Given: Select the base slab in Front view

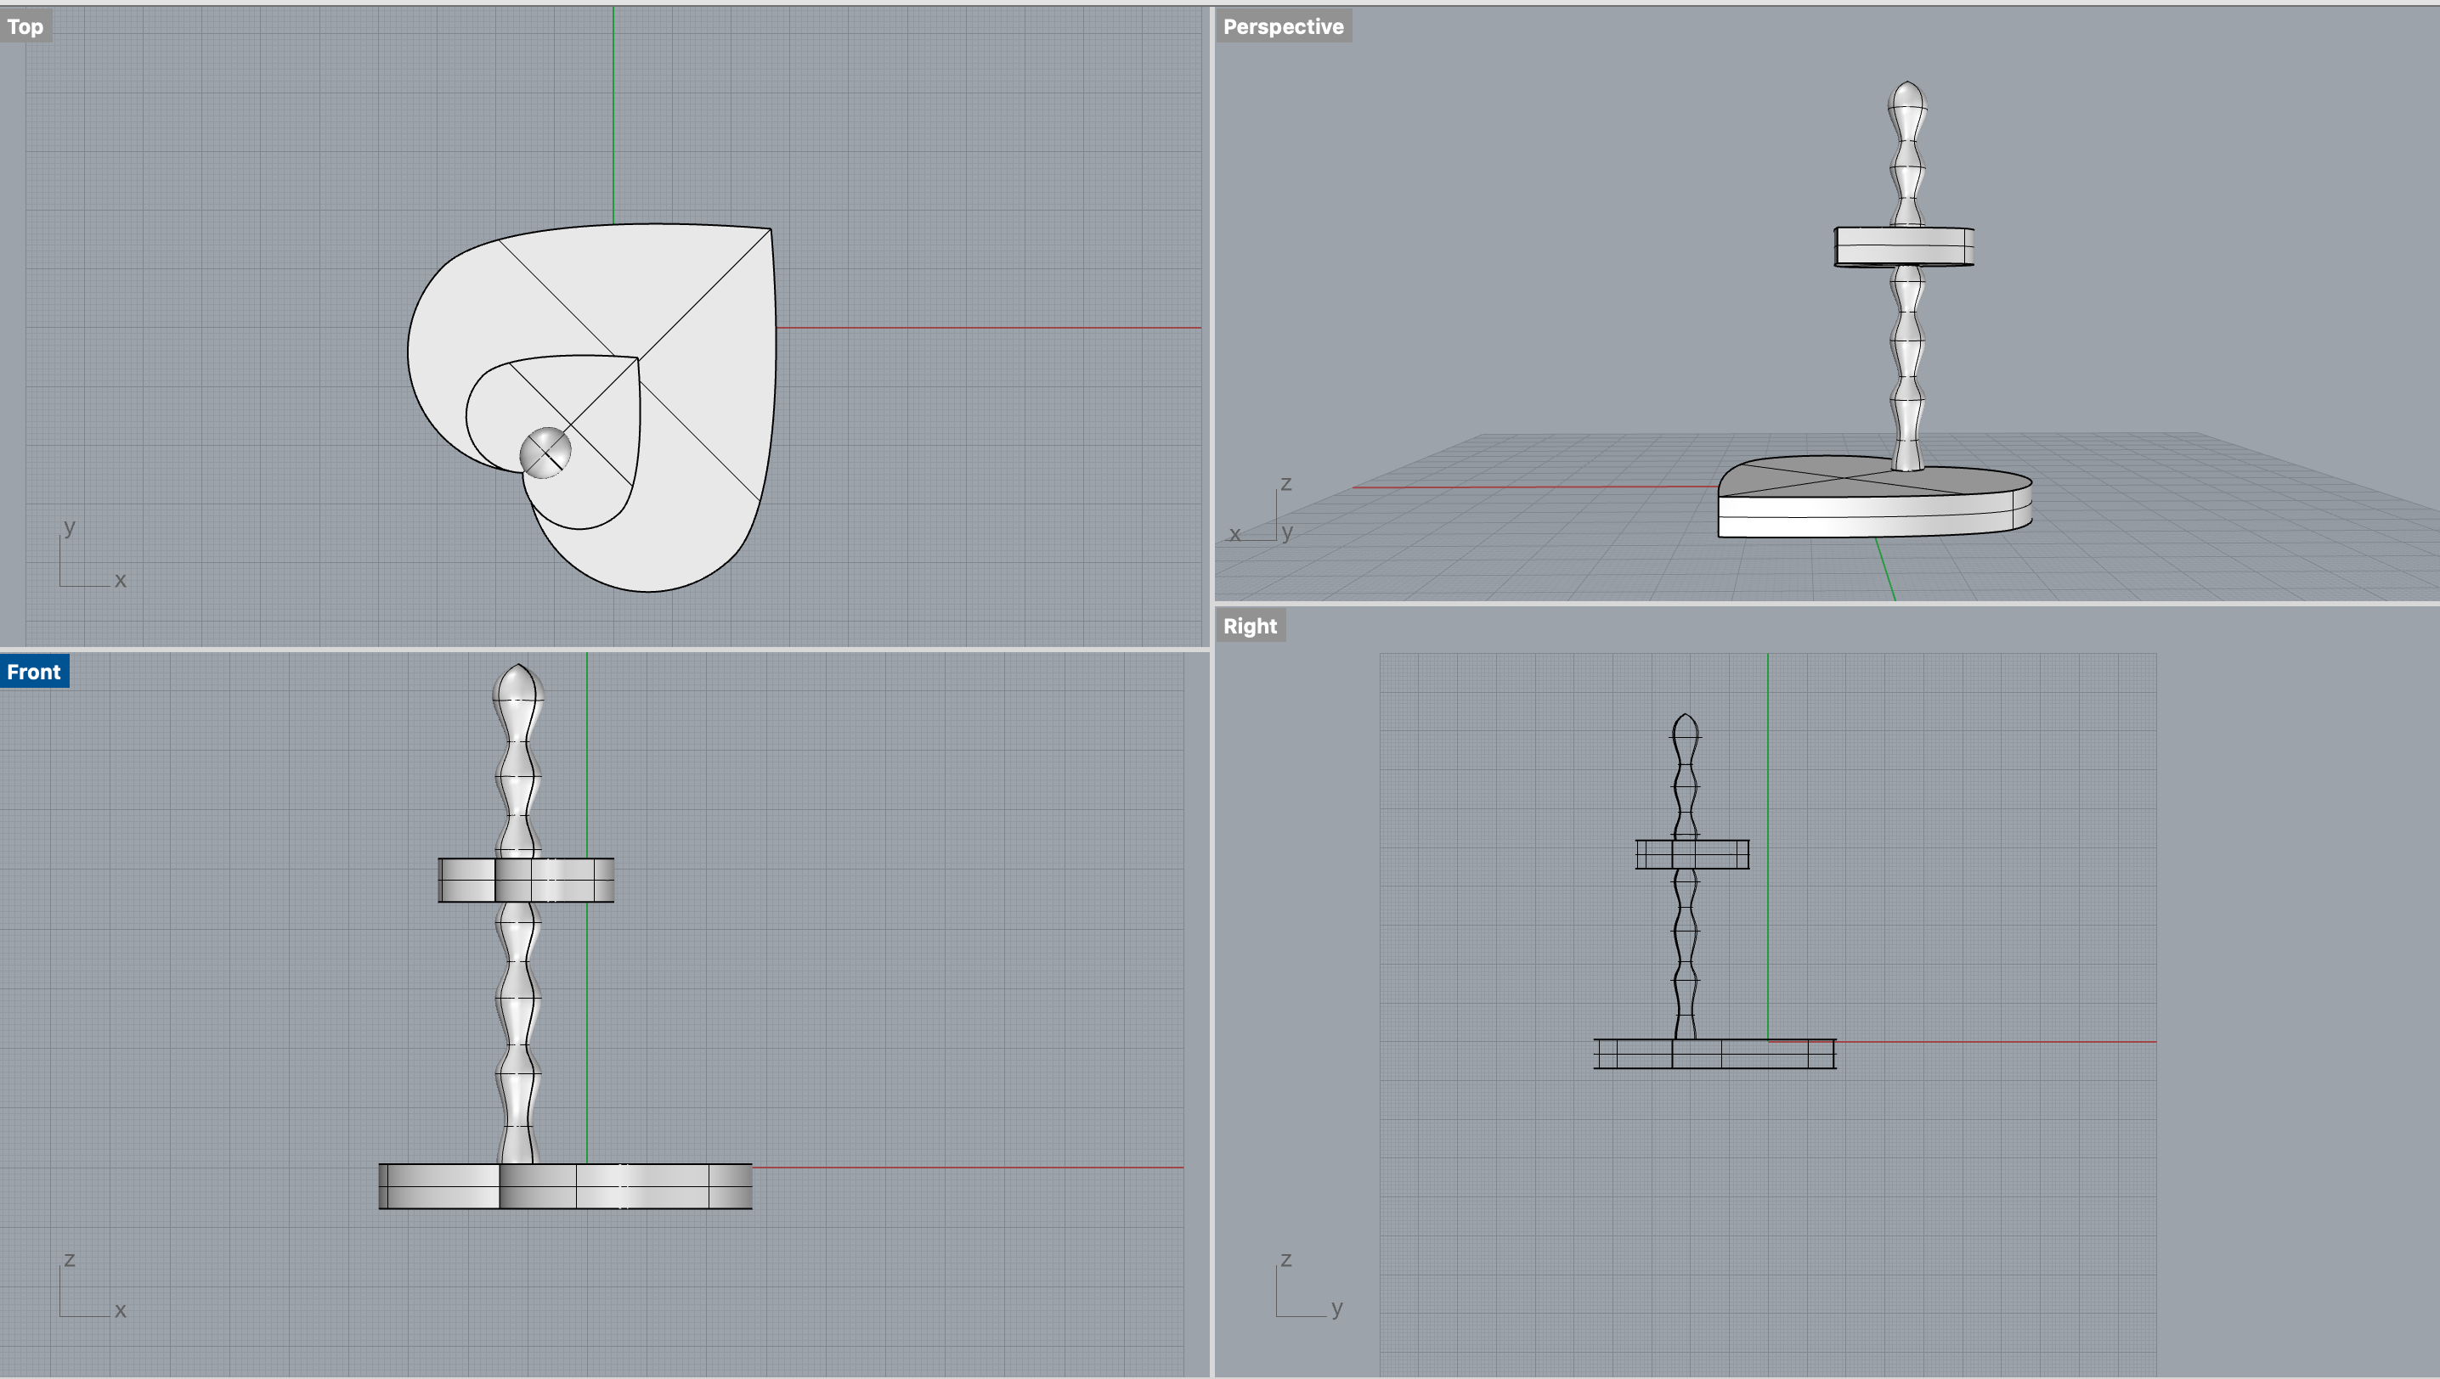Looking at the screenshot, I should tap(566, 1185).
